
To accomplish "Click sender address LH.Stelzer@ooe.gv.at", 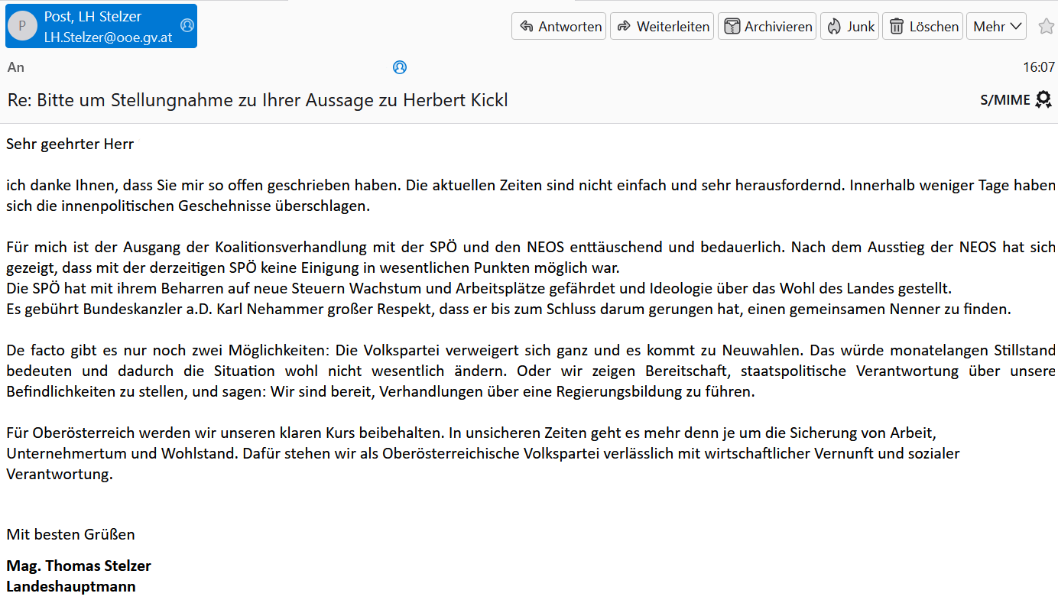I will 108,37.
